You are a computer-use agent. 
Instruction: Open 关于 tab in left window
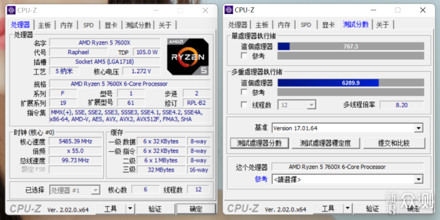[x=165, y=25]
